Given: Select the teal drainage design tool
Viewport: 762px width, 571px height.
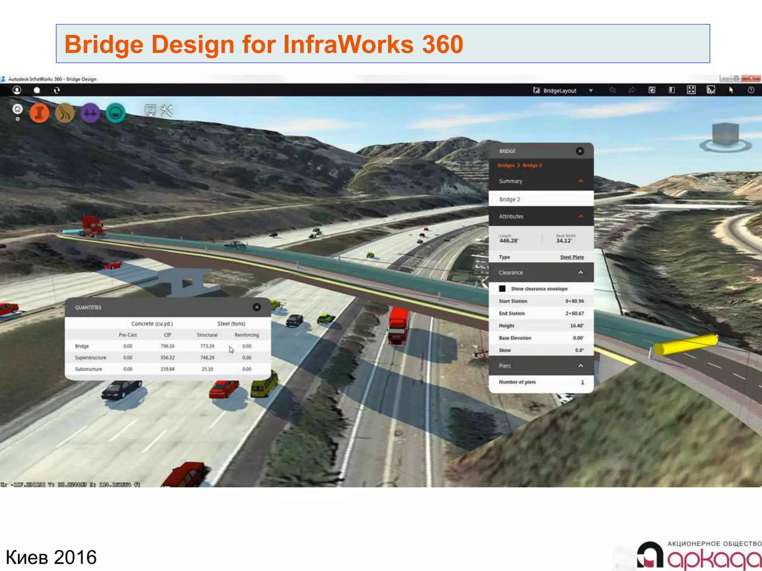Looking at the screenshot, I should click(116, 113).
